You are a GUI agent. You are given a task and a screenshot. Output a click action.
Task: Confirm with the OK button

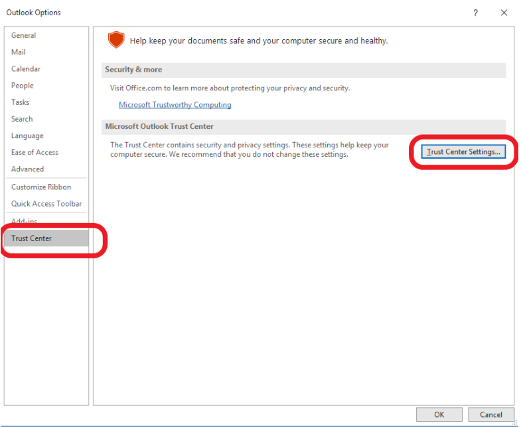click(439, 414)
